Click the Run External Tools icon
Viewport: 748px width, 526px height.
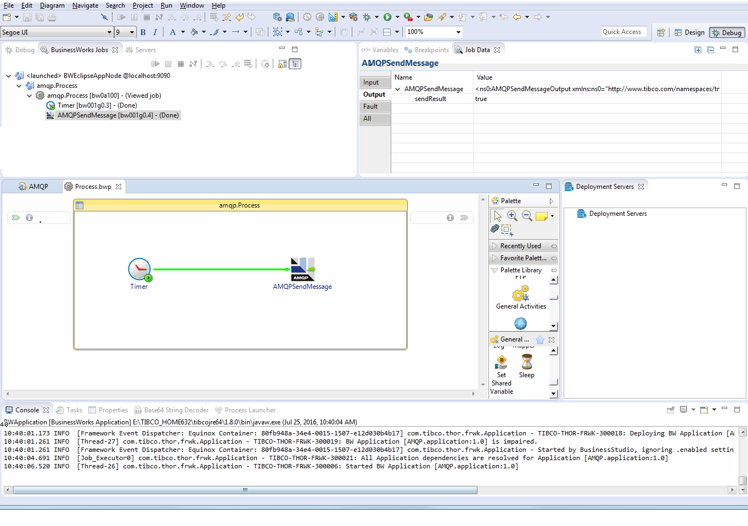pos(408,18)
